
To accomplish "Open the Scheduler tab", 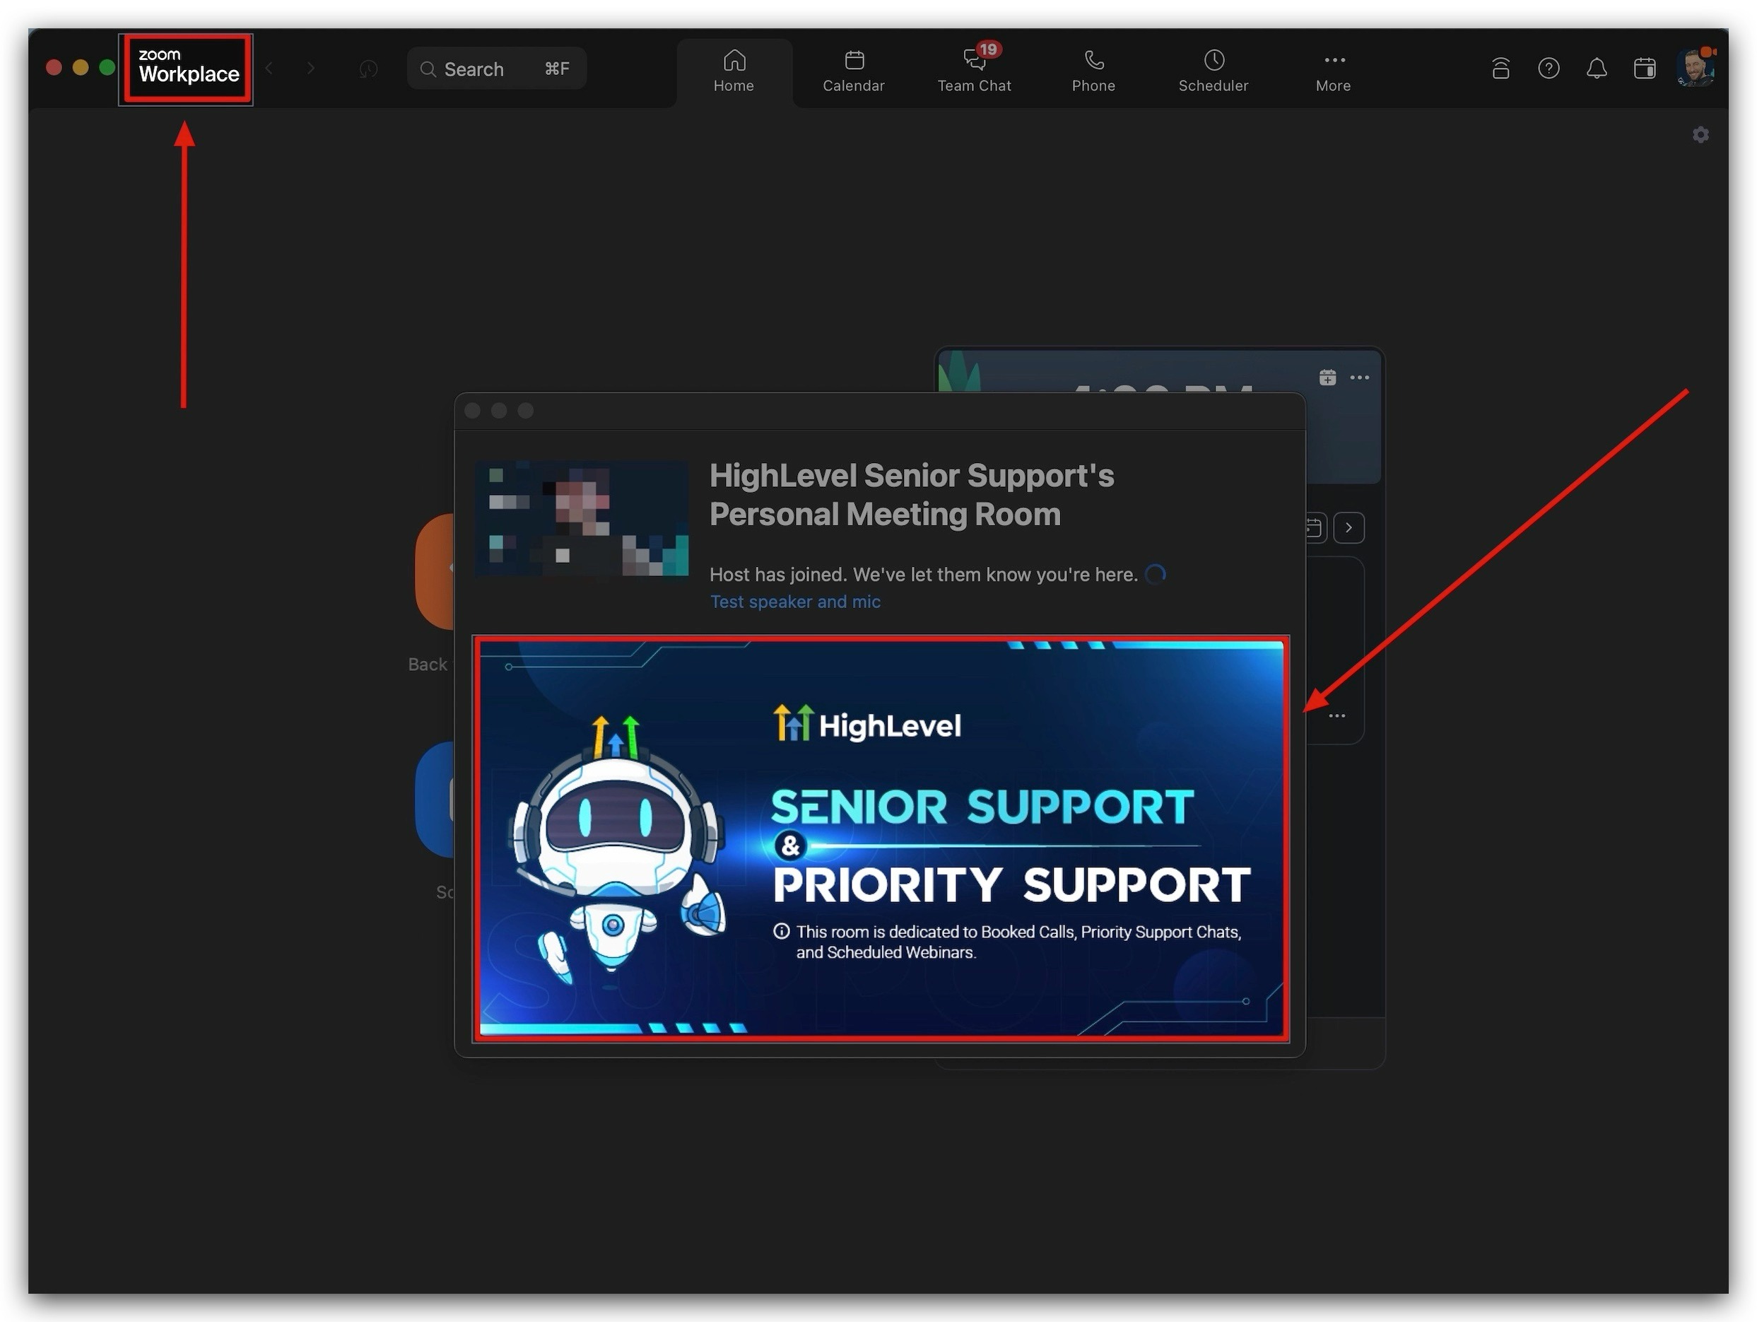I will 1213,71.
